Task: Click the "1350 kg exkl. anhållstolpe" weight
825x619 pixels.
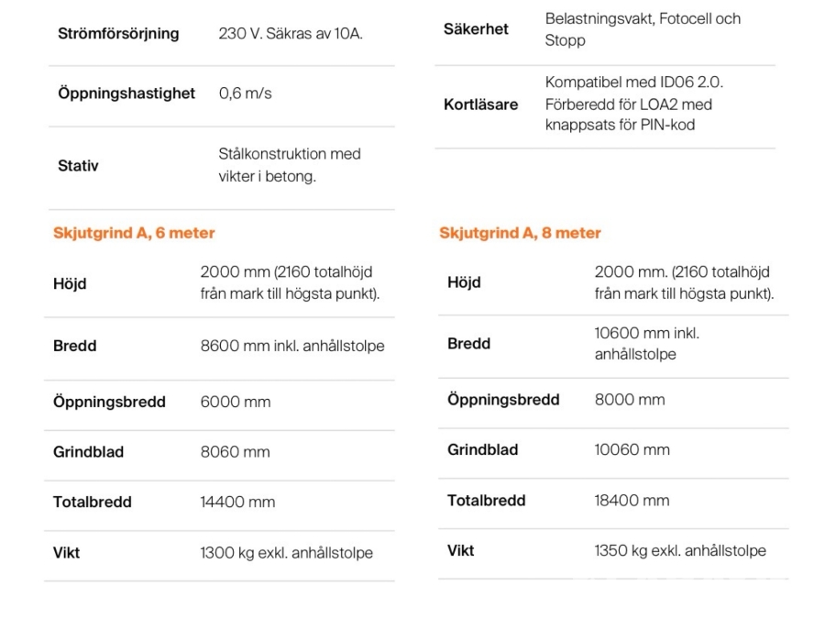Action: [x=680, y=550]
